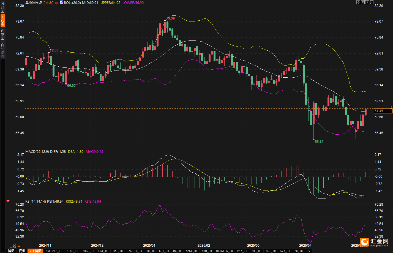The height and width of the screenshot is (253, 393).
Task: Switch to the 分时图 side tab
Action: (x=2, y=8)
